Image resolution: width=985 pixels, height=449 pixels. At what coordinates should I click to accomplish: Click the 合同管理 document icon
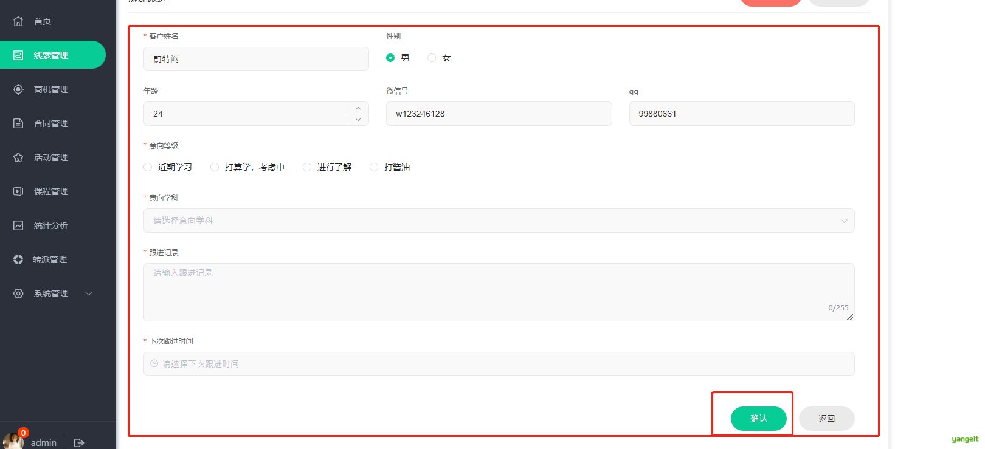pyautogui.click(x=18, y=123)
